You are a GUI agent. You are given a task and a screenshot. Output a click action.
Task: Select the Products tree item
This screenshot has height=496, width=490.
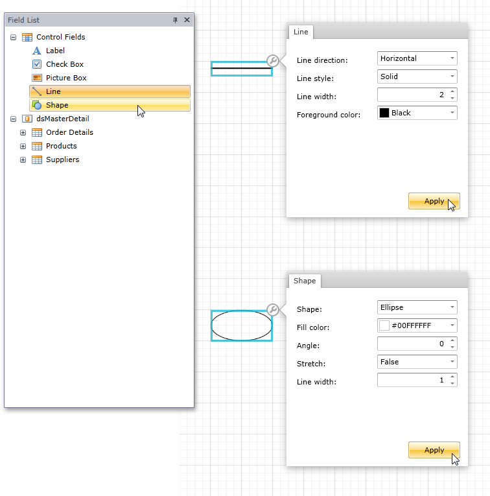(62, 146)
